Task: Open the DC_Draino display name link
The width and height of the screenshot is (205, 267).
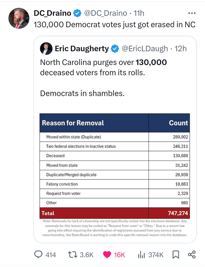Action: tap(52, 13)
